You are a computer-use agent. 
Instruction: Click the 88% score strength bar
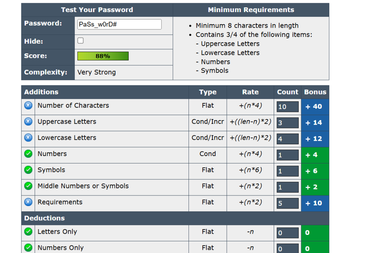(x=103, y=56)
